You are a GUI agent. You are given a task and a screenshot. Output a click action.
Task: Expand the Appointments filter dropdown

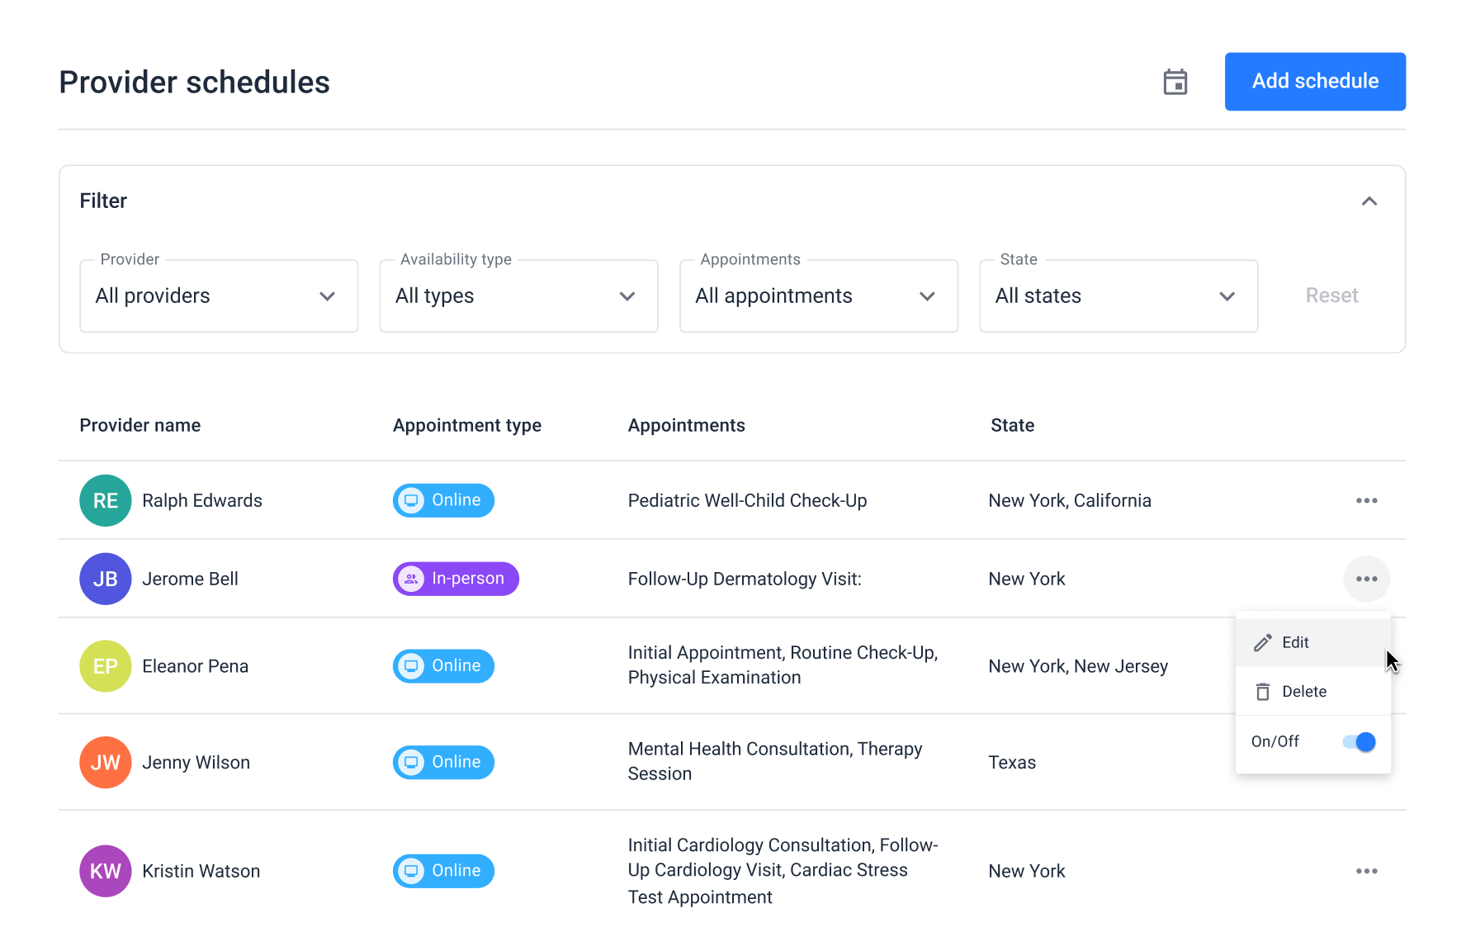point(818,296)
